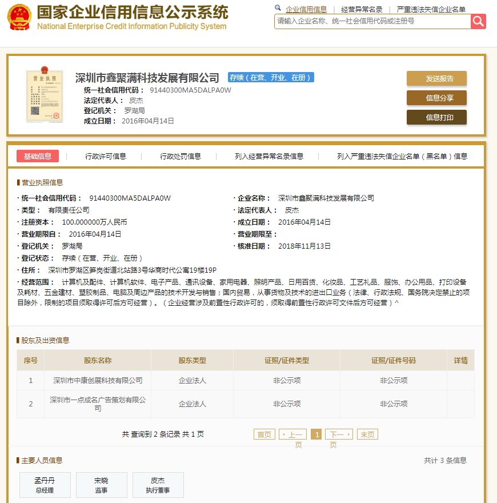Open the 严重违法失信企业名单 link

[431, 9]
